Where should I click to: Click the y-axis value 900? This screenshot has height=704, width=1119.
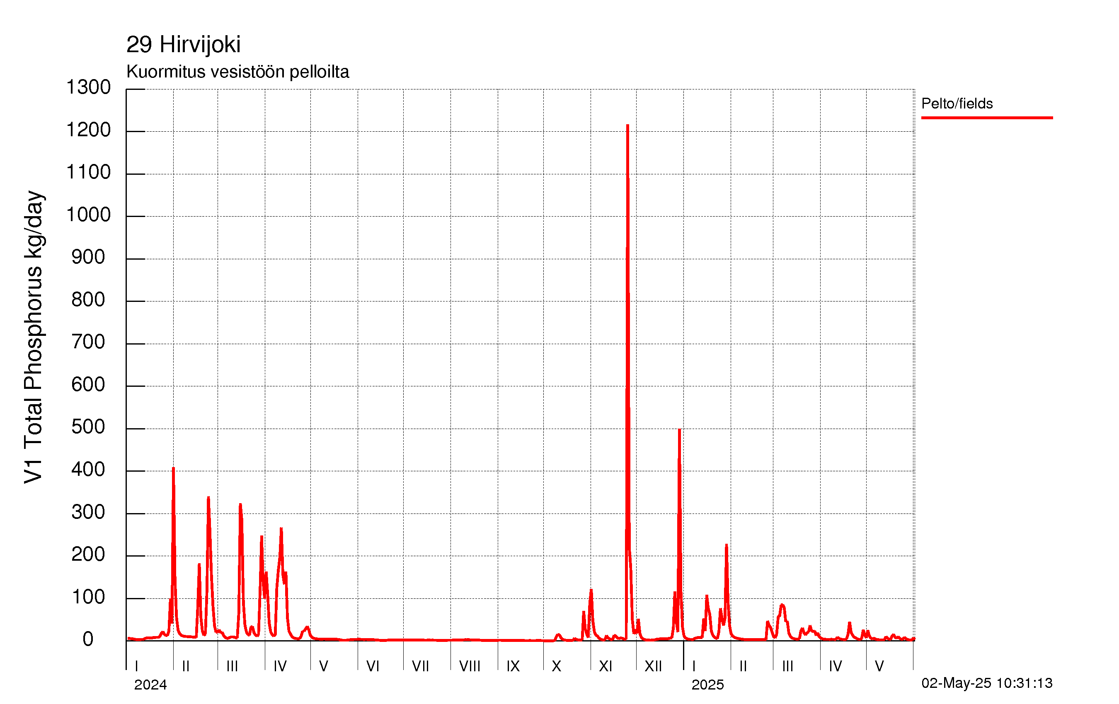pyautogui.click(x=88, y=257)
